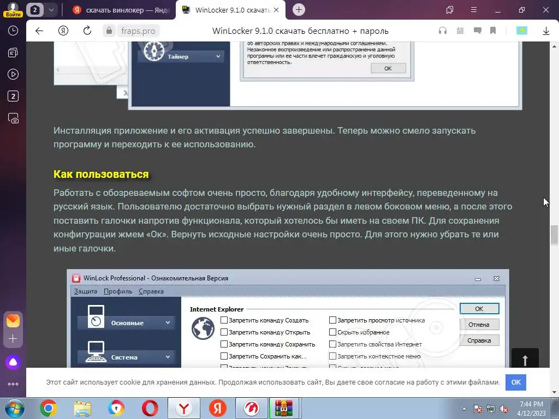Check Скрыть избранное
Viewport: 559px width, 419px height.
(x=332, y=332)
